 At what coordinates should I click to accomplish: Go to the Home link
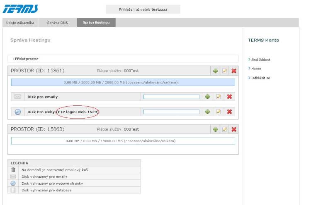click(256, 69)
